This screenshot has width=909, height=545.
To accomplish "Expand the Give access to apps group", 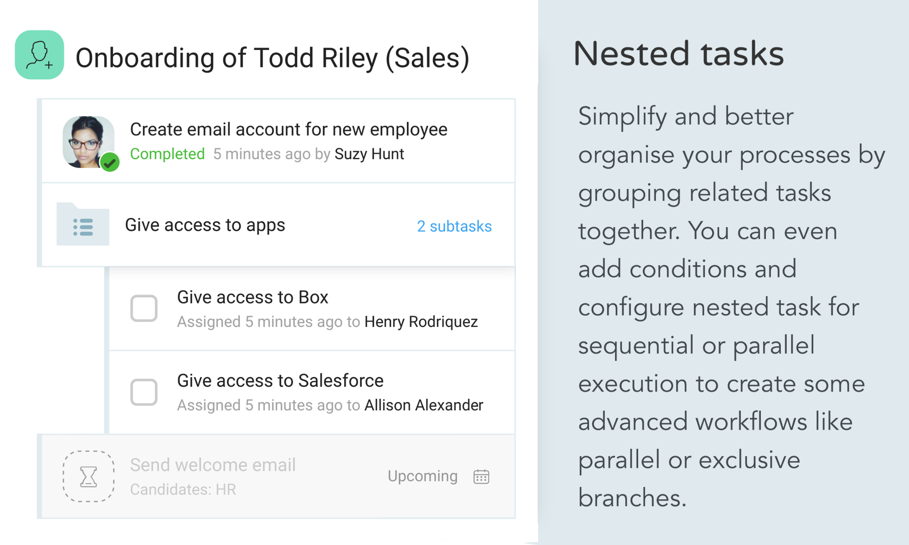I will click(205, 225).
